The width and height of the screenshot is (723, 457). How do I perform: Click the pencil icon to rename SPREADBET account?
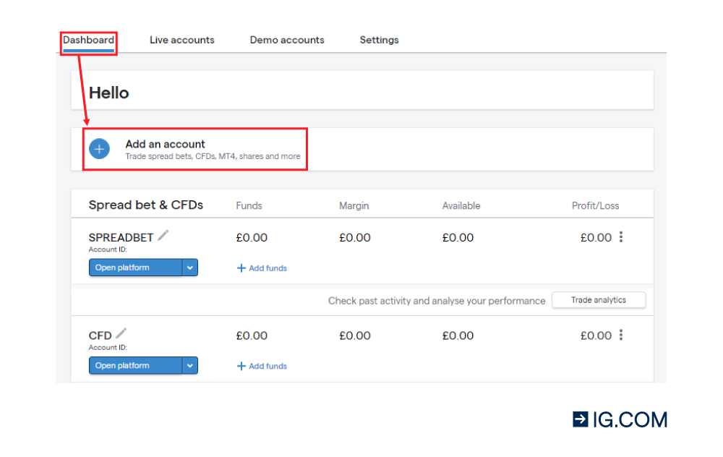coord(163,234)
